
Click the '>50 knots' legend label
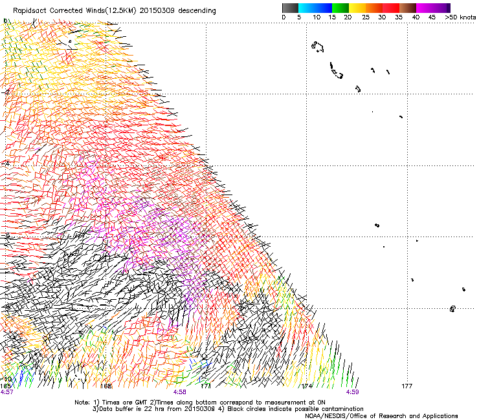click(460, 17)
